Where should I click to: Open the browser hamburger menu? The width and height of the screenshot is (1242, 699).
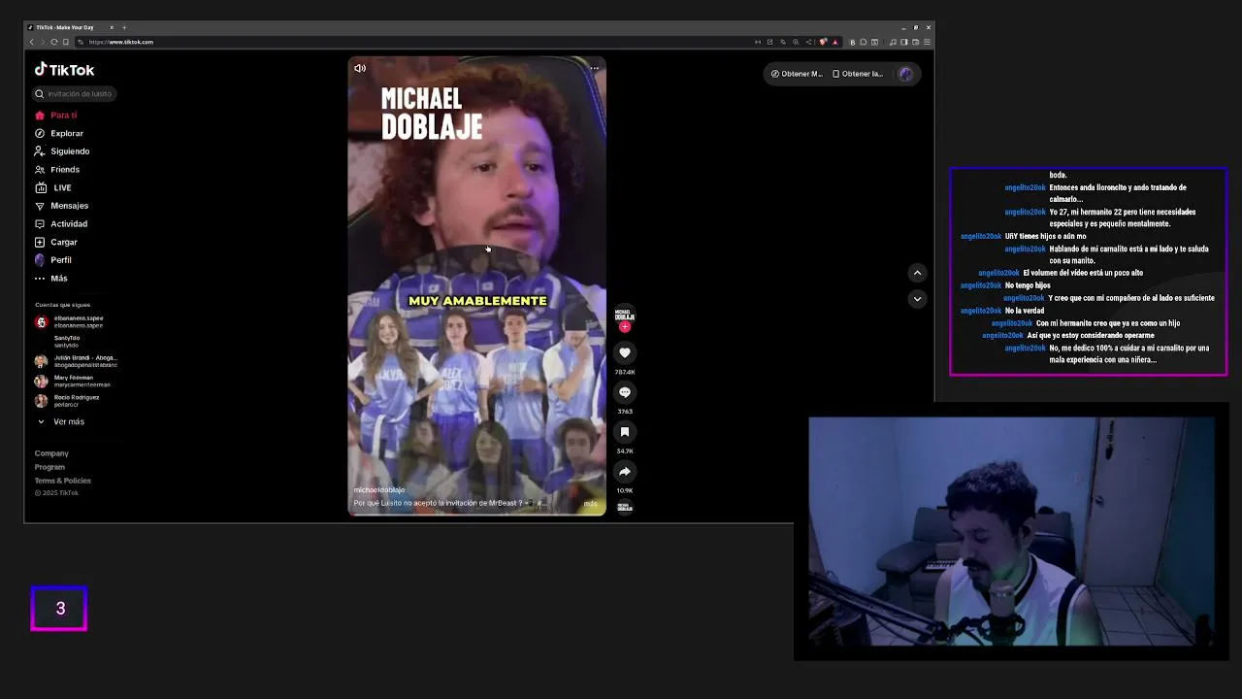927,42
